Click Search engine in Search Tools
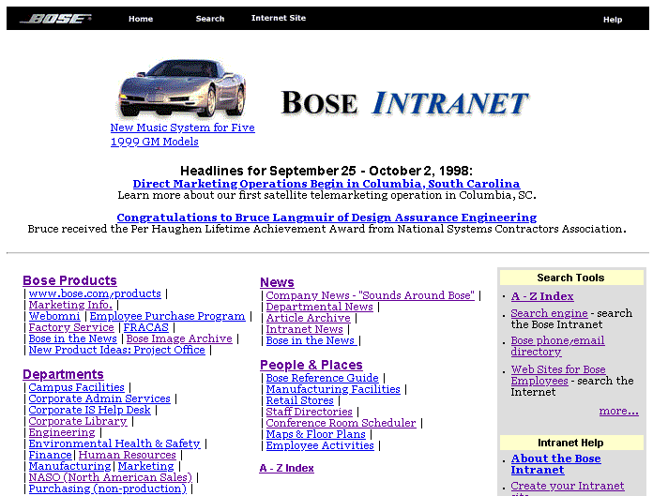This screenshot has height=496, width=668. pos(541,313)
